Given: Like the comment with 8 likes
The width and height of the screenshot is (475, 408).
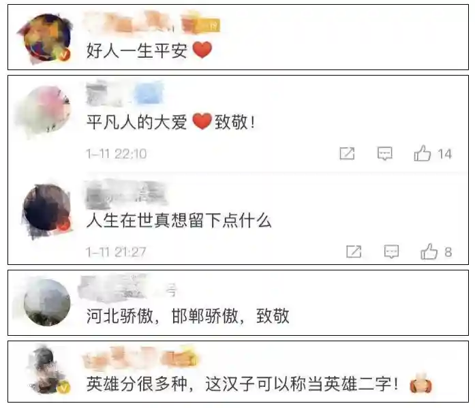Looking at the screenshot, I should (429, 251).
